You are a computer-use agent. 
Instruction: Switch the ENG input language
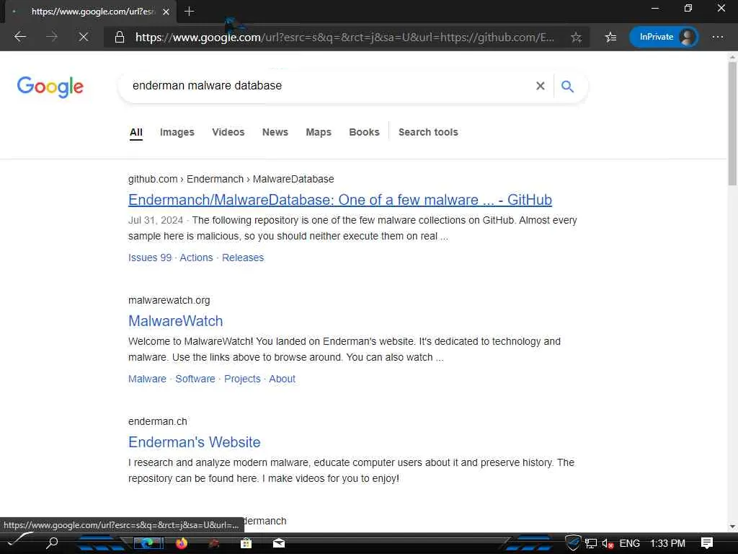tap(630, 543)
